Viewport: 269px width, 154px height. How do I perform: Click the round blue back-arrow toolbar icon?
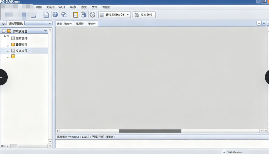point(55,15)
